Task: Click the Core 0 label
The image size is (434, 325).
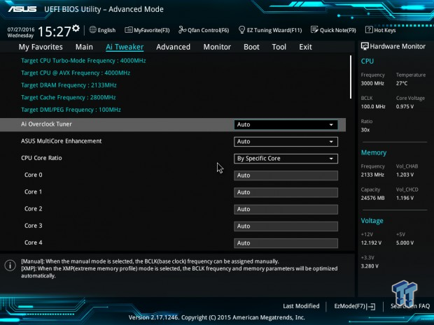Action: (33, 175)
